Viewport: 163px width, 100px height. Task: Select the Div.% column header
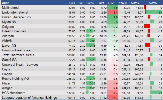tap(90, 3)
